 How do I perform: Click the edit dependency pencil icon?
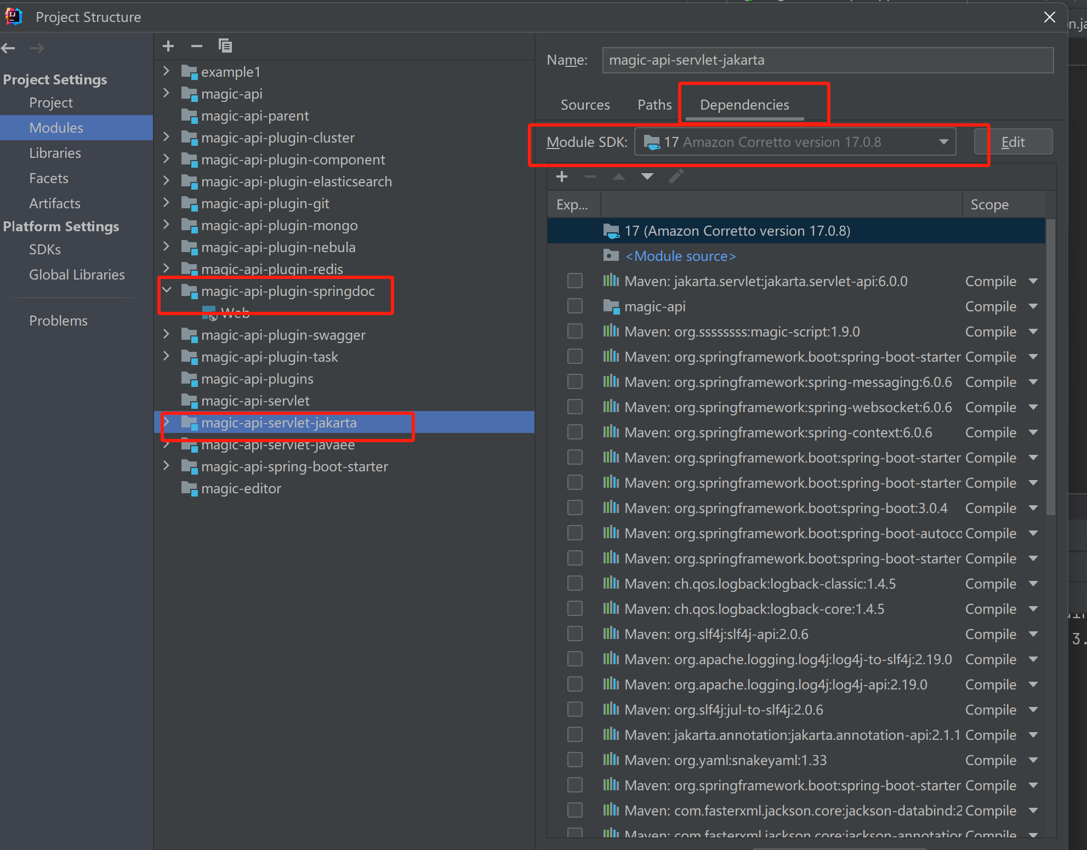coord(676,176)
